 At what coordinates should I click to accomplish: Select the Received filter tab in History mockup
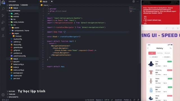(167, 53)
